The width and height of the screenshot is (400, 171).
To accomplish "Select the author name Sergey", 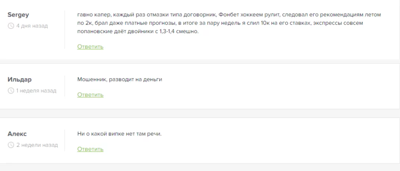I will 18,15.
